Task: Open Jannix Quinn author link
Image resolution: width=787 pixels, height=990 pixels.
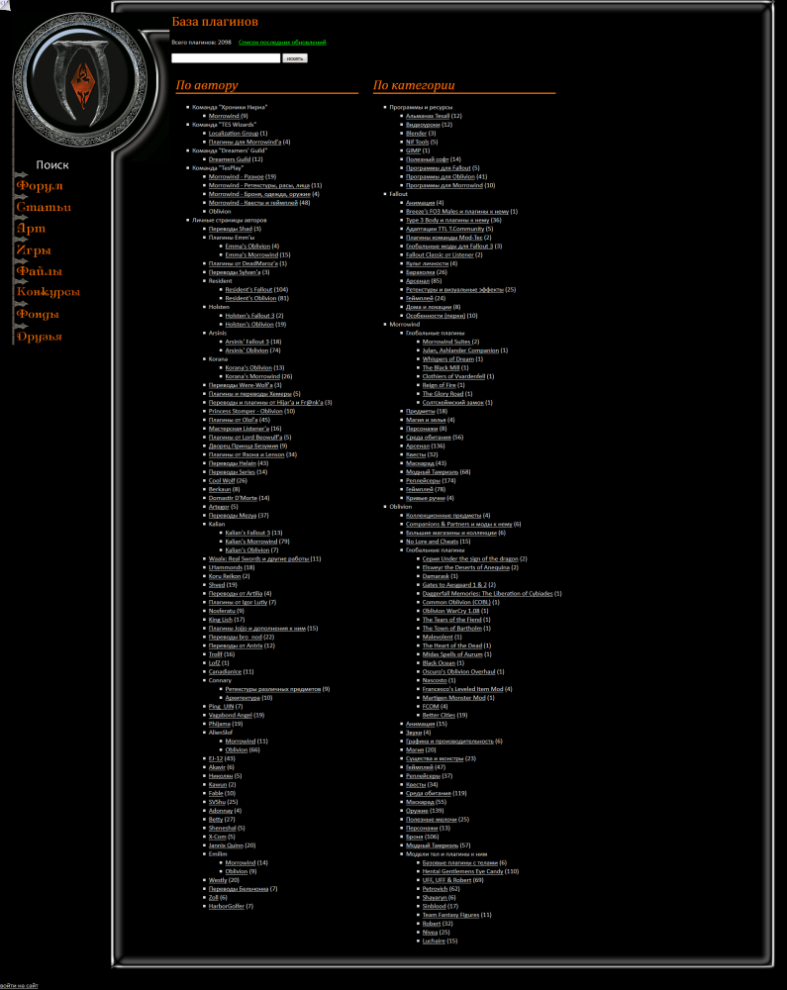Action: [x=226, y=845]
